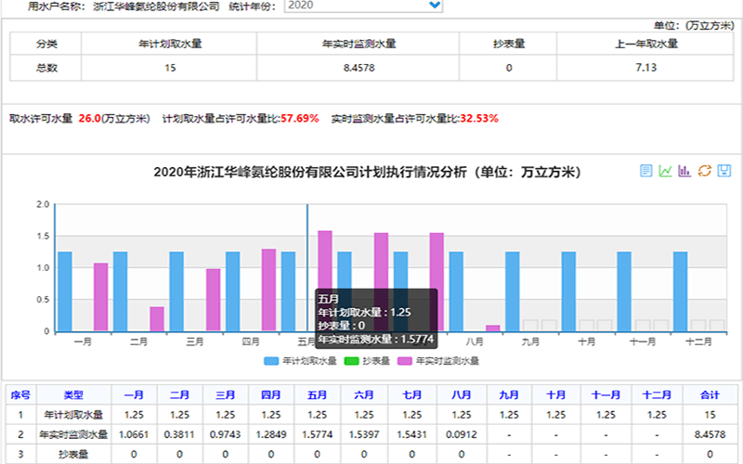Switch chart to line graph
743x464 pixels.
tap(665, 171)
